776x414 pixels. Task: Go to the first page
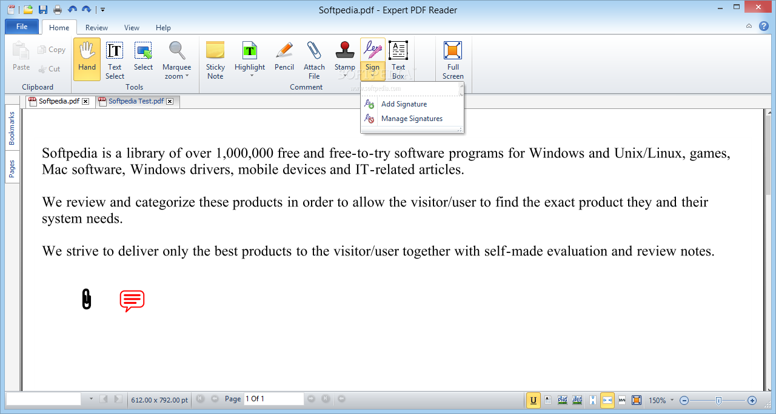point(201,399)
